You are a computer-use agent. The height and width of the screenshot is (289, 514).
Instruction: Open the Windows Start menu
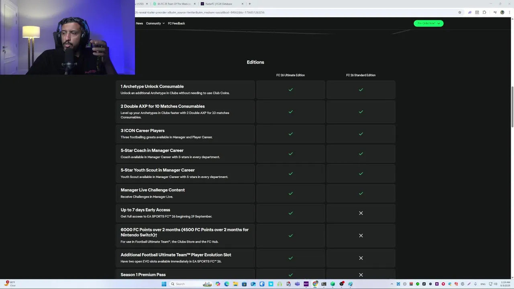[164, 284]
